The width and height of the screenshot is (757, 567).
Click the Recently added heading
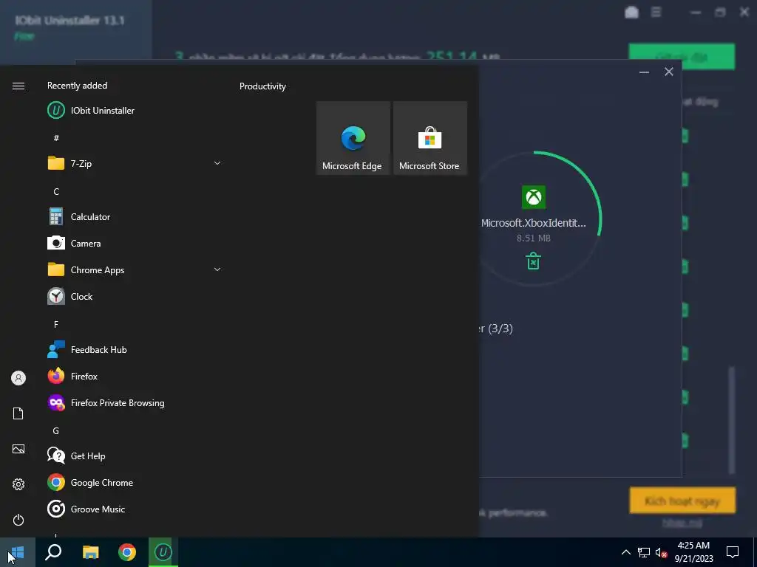pos(77,86)
